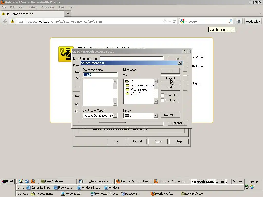Enable the Read Only checkbox
This screenshot has width=263, height=197.
coord(162,95)
